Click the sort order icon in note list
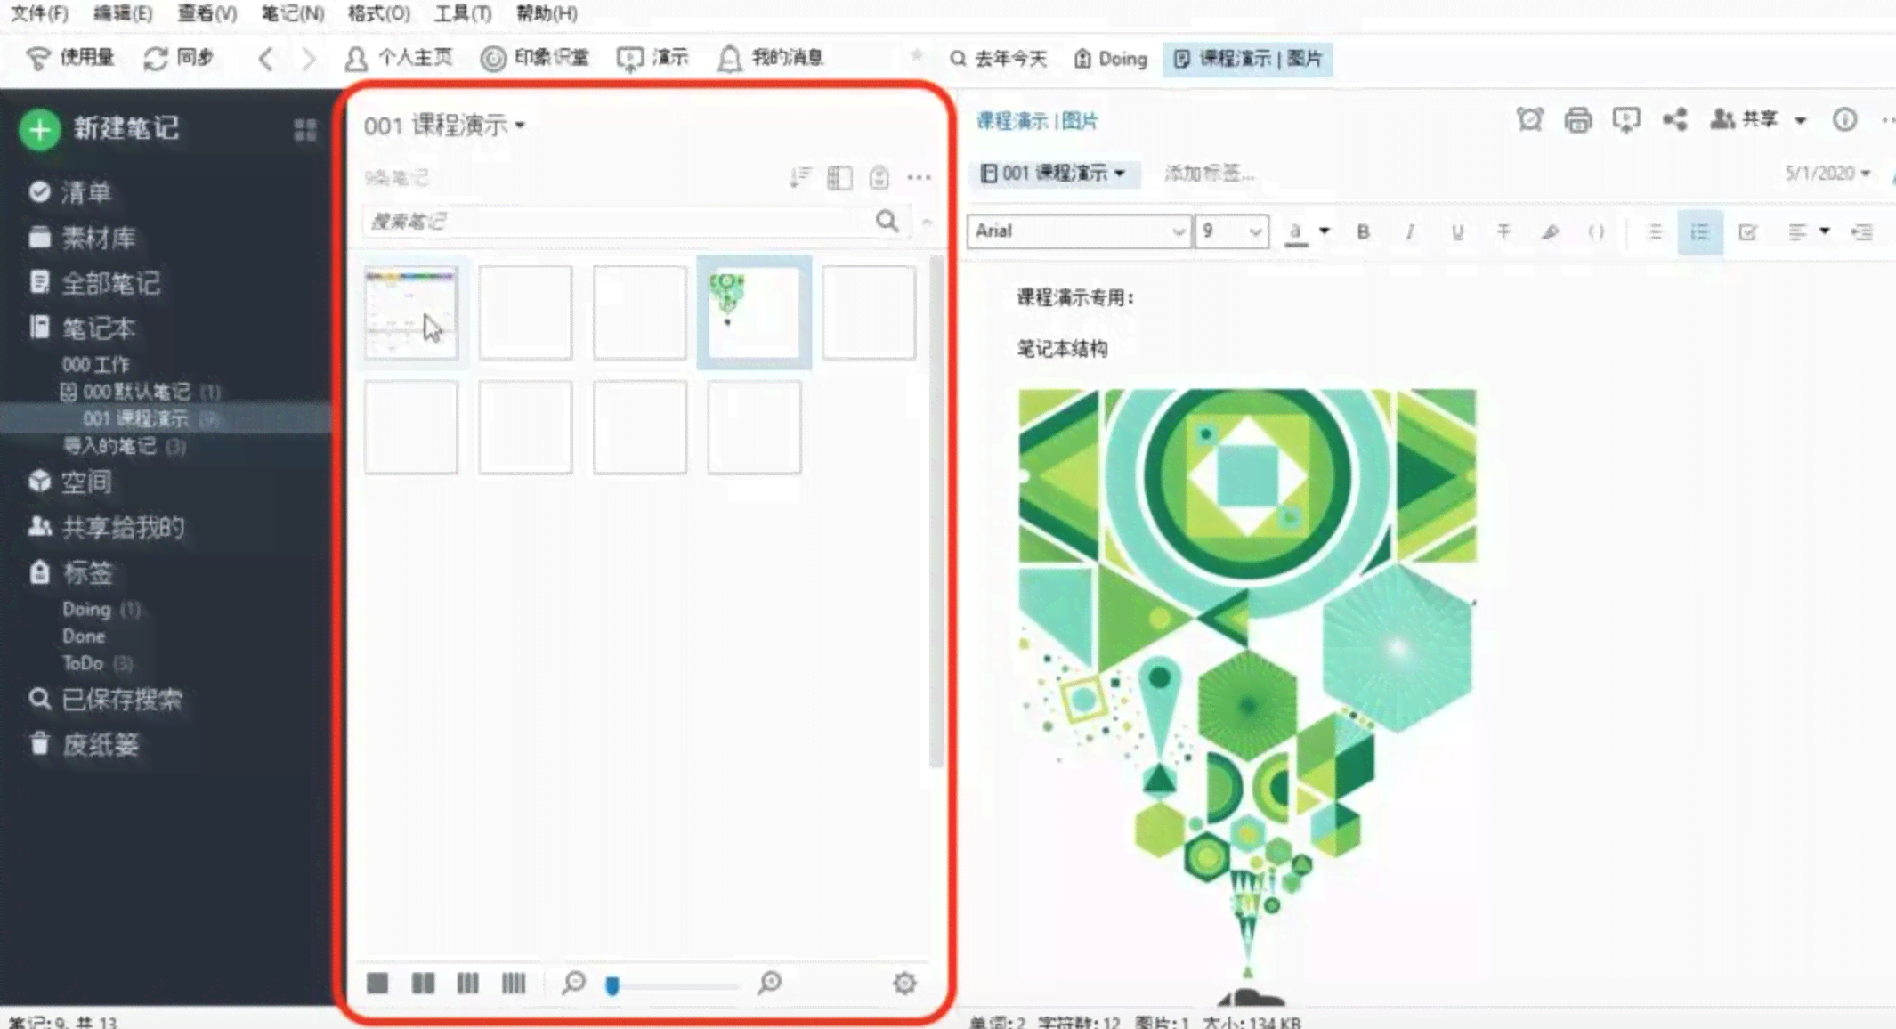Image resolution: width=1896 pixels, height=1029 pixels. [x=797, y=176]
